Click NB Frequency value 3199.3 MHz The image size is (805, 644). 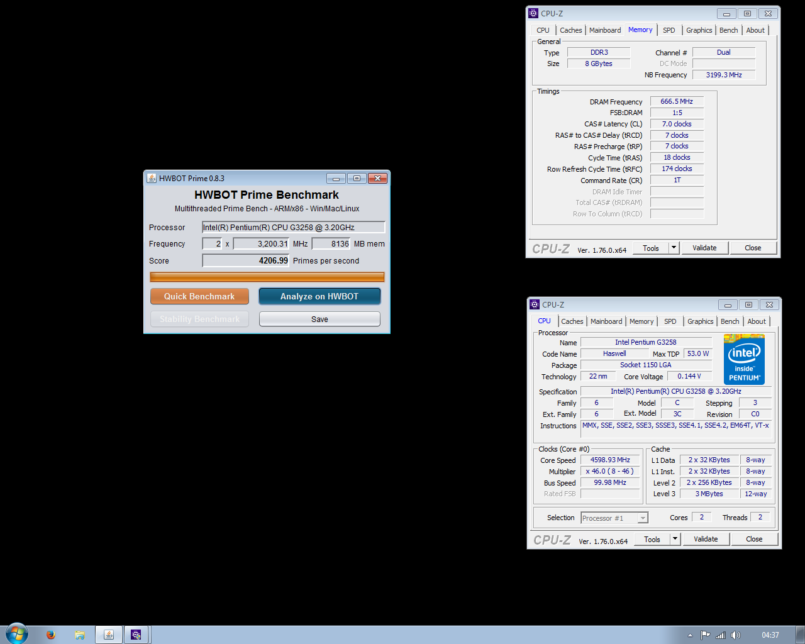pos(724,75)
